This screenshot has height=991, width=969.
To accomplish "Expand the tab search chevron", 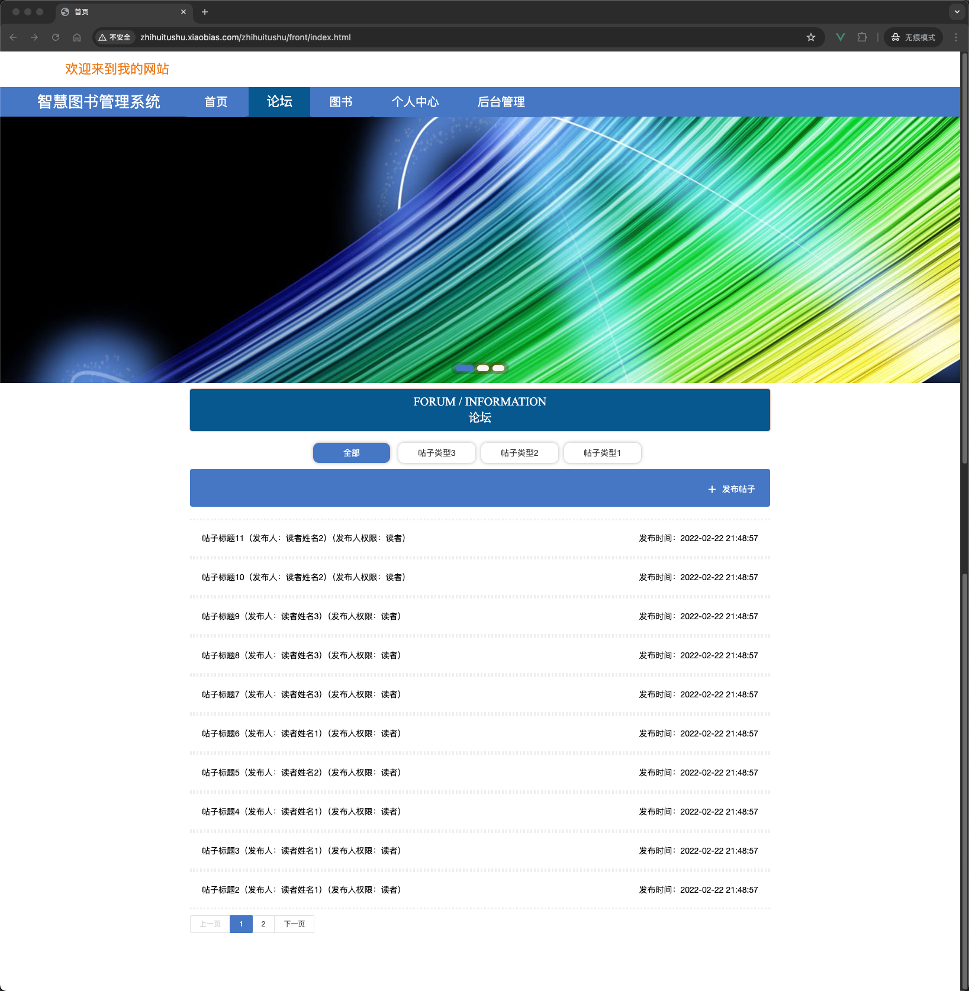I will tap(957, 12).
